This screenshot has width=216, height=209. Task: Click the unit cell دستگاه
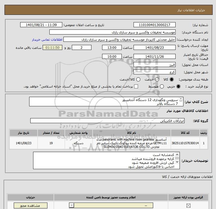coord(79,143)
